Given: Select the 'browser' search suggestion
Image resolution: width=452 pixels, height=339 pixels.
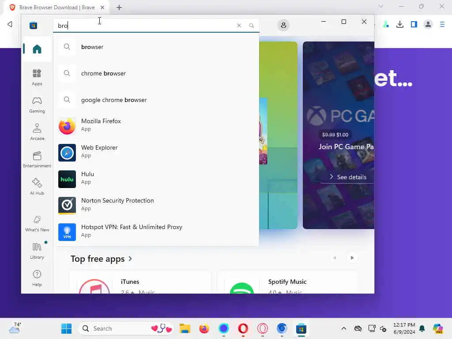Looking at the screenshot, I should point(156,47).
